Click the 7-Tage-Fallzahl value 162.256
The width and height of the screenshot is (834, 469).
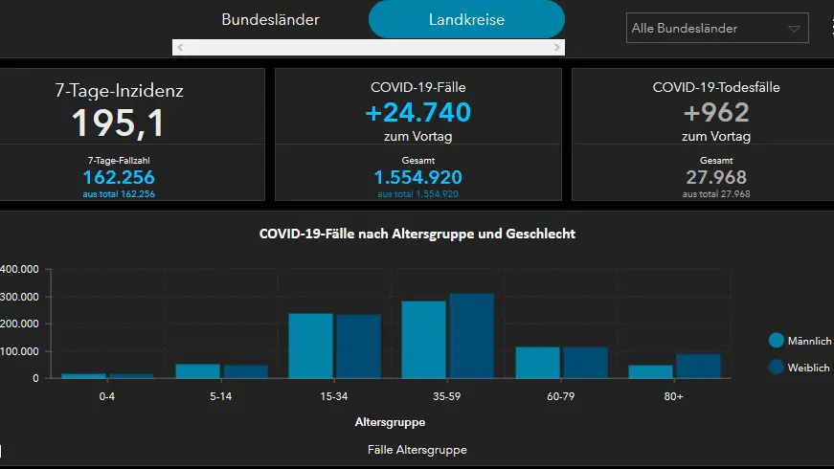pyautogui.click(x=119, y=177)
